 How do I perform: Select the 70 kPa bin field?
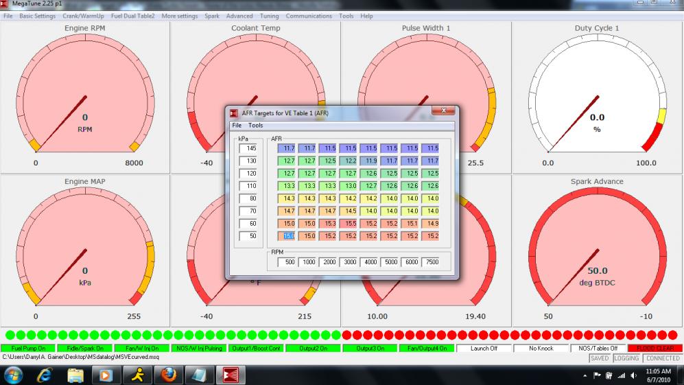248,211
